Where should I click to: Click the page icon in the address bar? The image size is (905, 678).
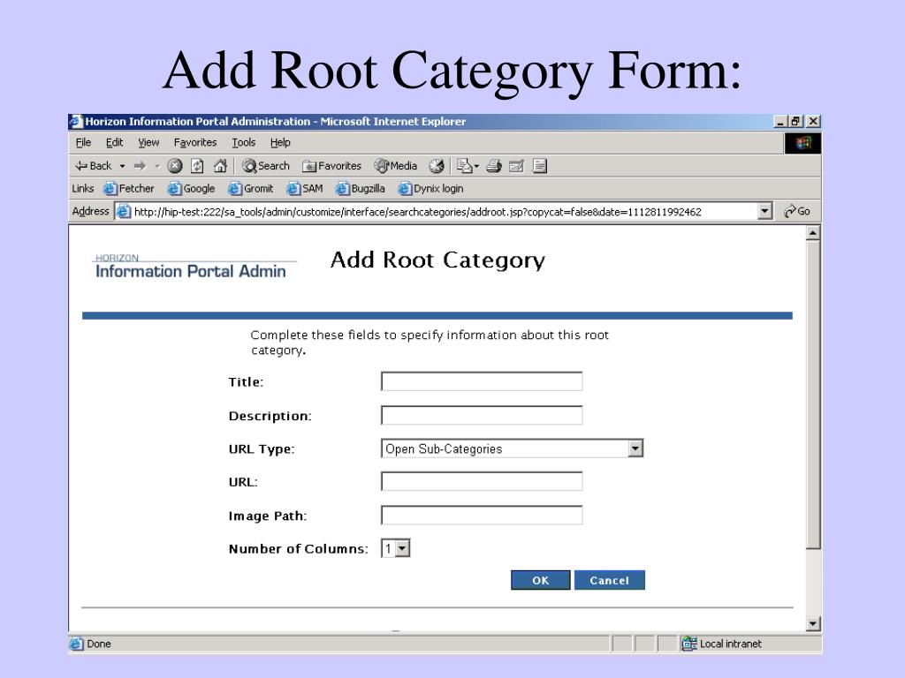[124, 212]
